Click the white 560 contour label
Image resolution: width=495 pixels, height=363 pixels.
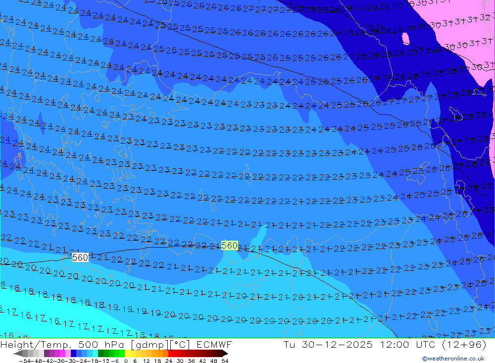coord(80,258)
